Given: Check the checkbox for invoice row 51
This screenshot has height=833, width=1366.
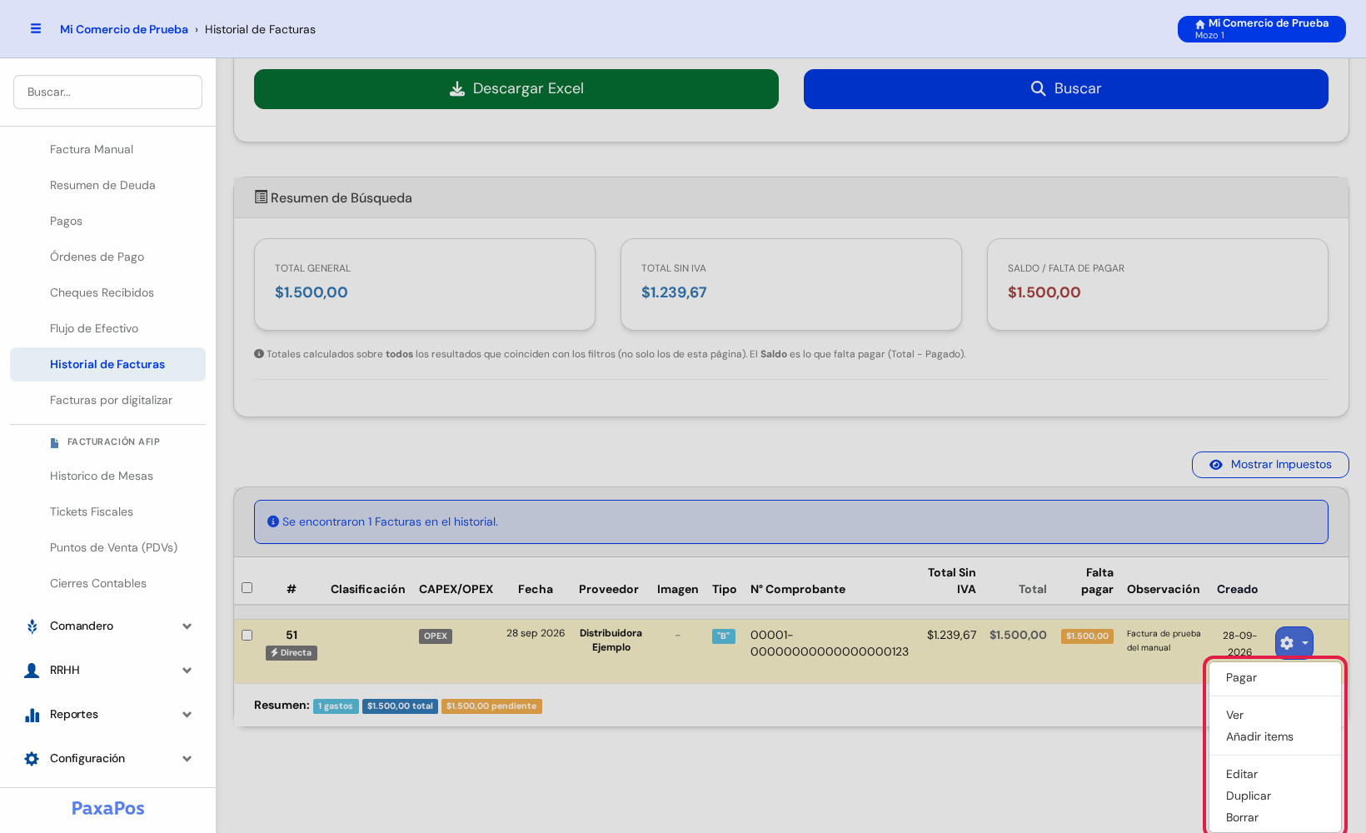Looking at the screenshot, I should (247, 636).
